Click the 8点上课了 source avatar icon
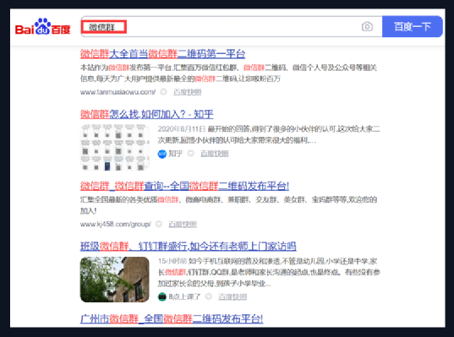 [x=162, y=296]
